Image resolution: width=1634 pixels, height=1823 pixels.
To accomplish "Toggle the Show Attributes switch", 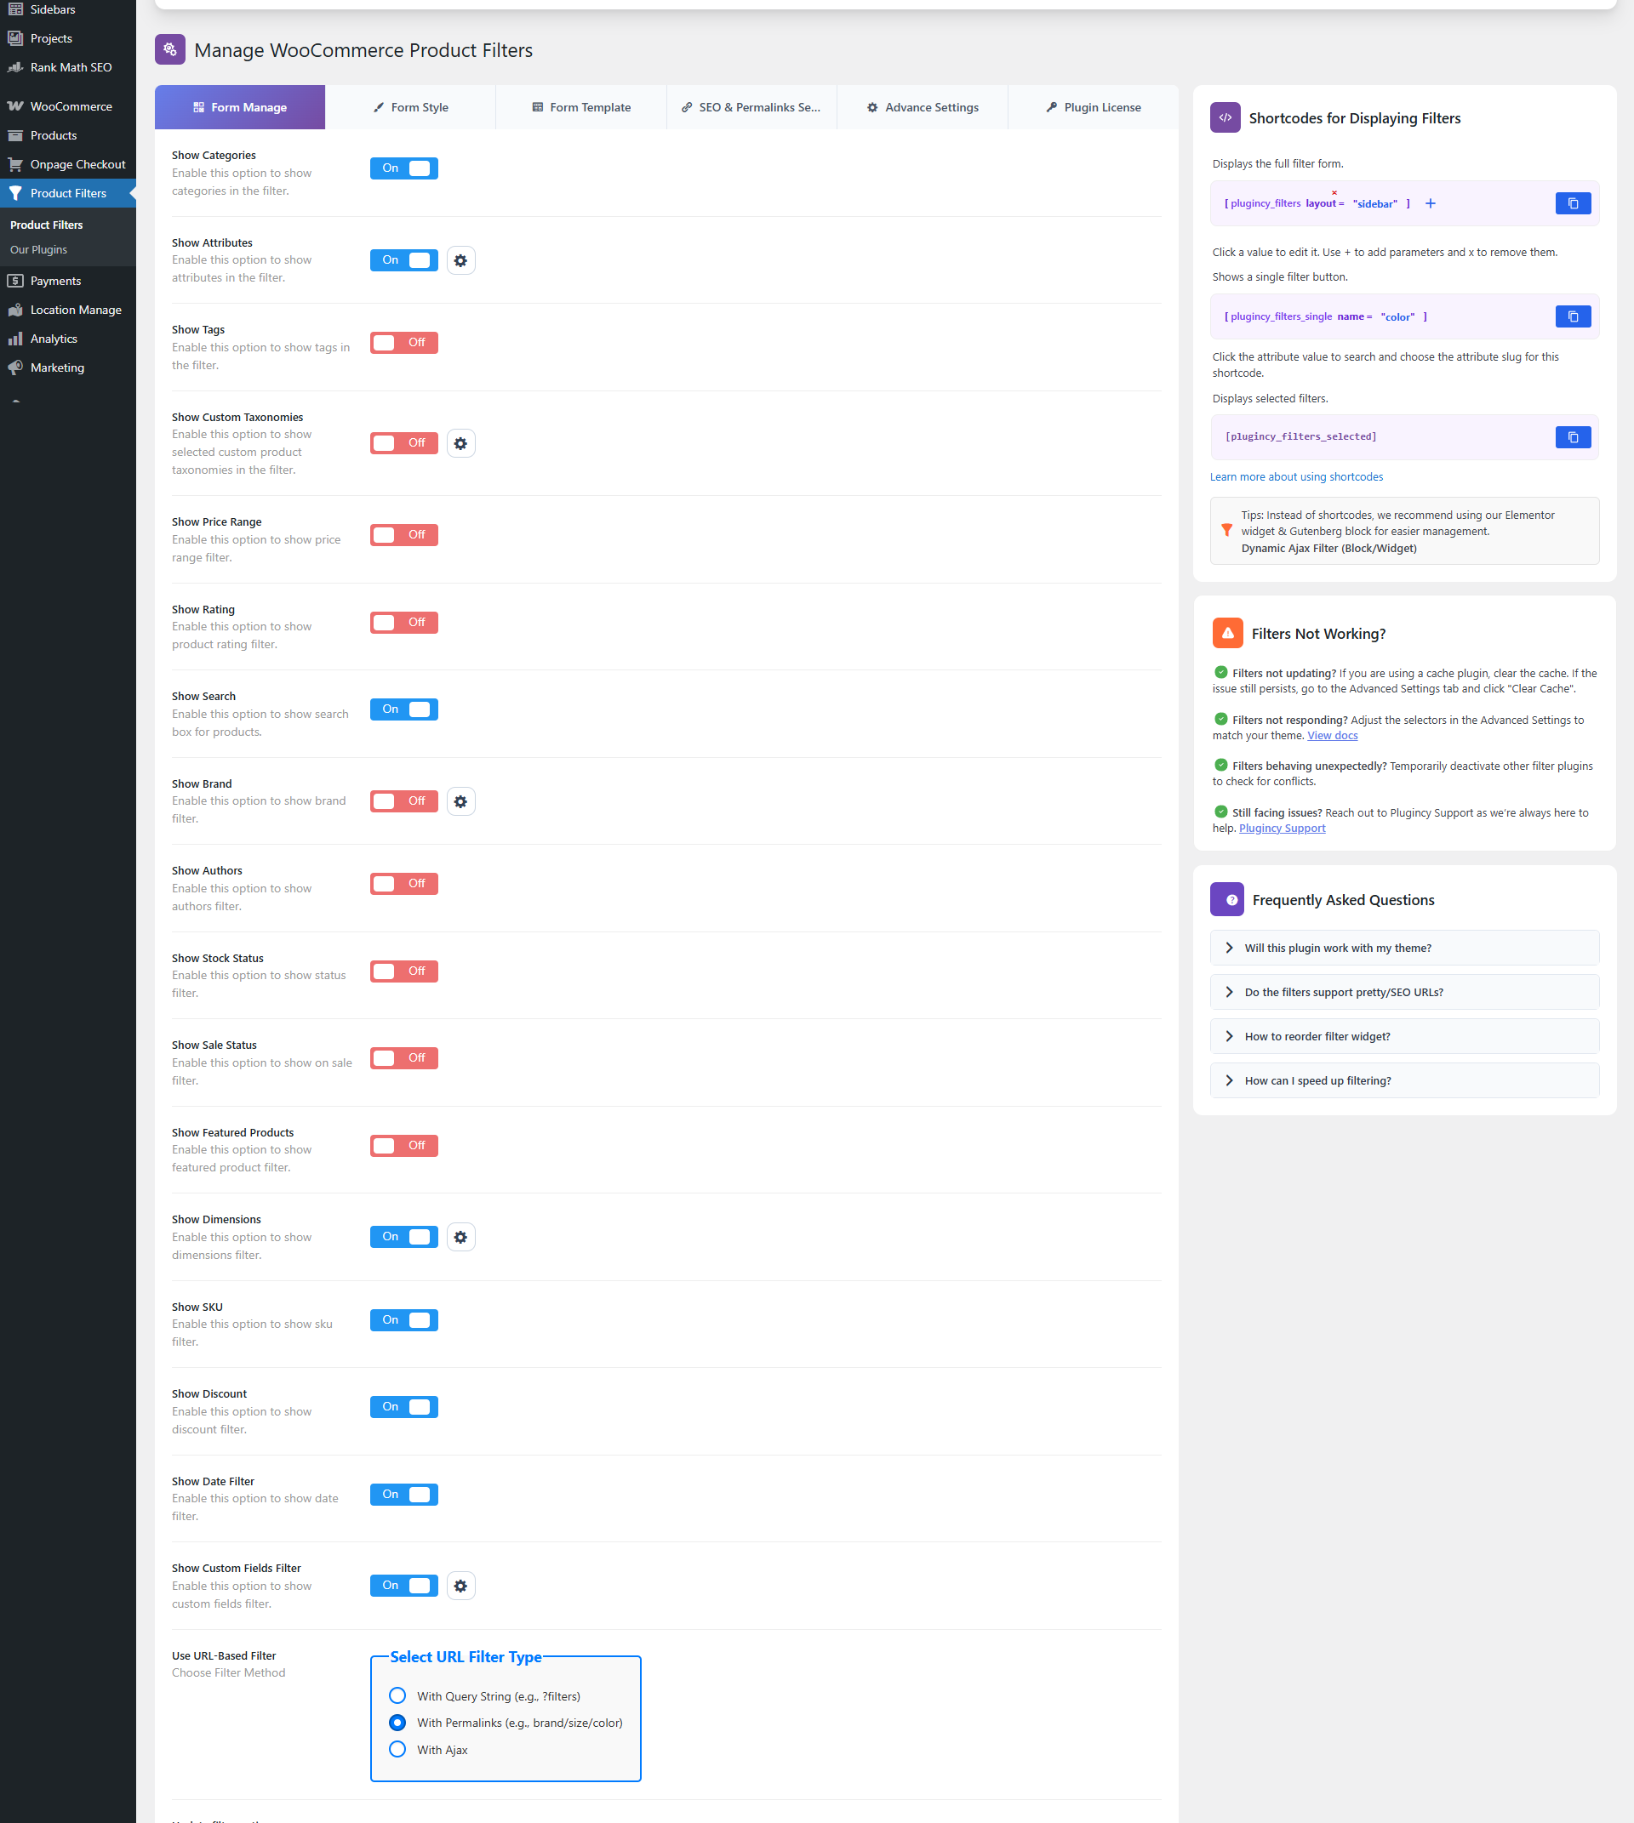I will 404,260.
